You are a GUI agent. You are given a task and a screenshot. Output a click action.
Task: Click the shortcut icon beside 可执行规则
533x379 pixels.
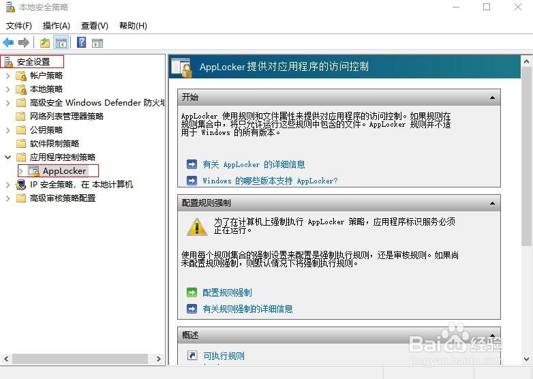[x=192, y=356]
